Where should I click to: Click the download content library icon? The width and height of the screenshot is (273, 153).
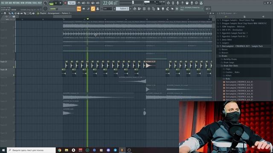pos(201,3)
